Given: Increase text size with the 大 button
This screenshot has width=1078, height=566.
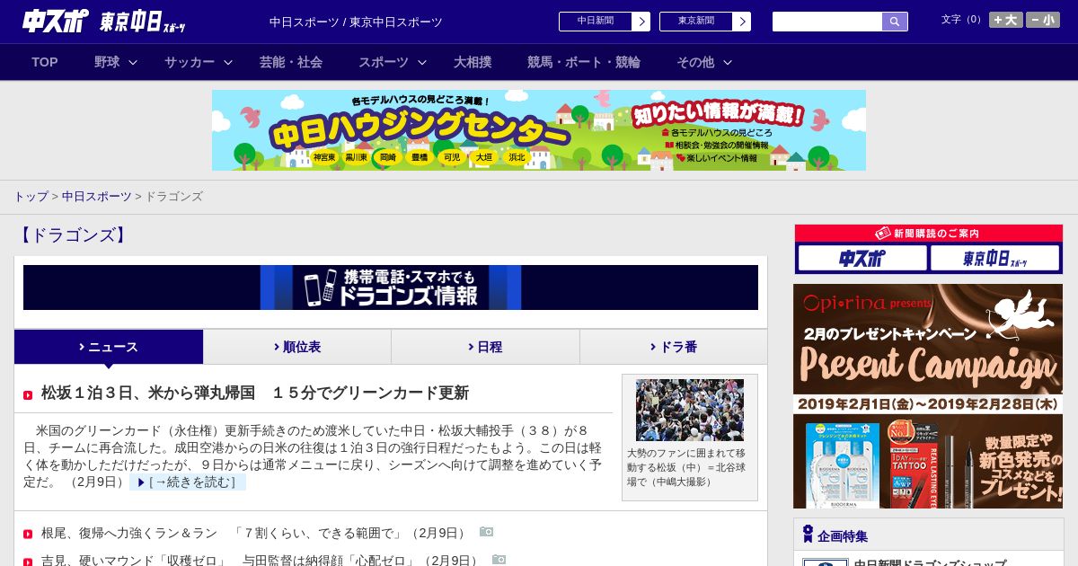Looking at the screenshot, I should pos(1005,20).
